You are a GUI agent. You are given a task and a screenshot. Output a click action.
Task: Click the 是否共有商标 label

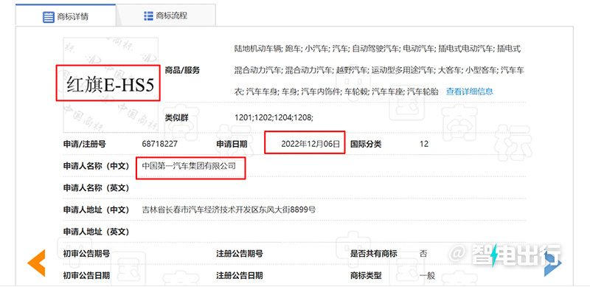click(x=374, y=254)
